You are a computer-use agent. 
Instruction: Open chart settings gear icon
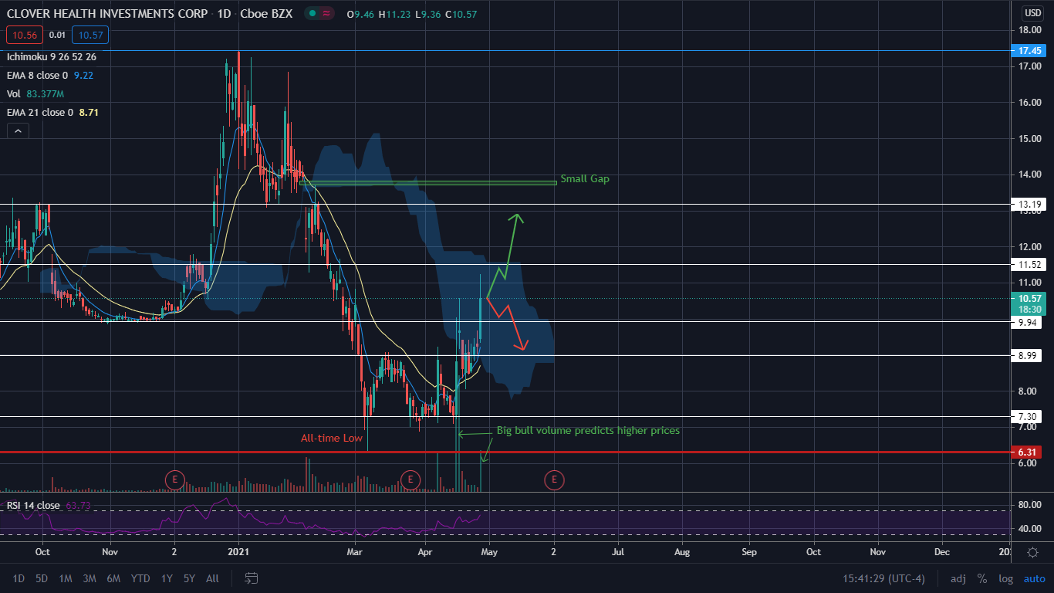point(1032,552)
